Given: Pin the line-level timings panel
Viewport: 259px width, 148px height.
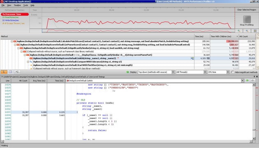Looking at the screenshot, I should 254,77.
